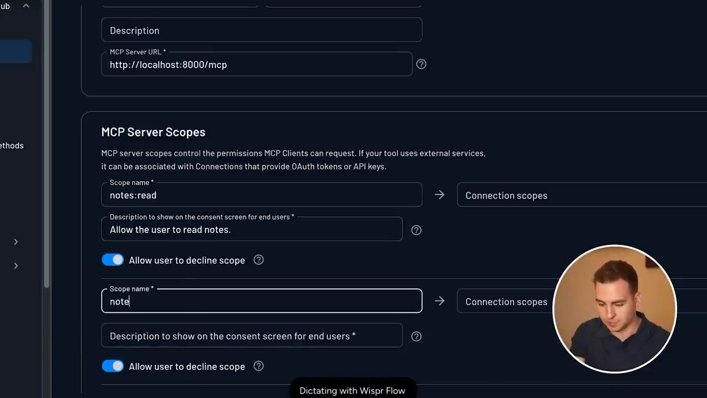This screenshot has height=398, width=707.
Task: Open help icon beside 'Allow the user to read notes.'
Action: [x=416, y=230]
